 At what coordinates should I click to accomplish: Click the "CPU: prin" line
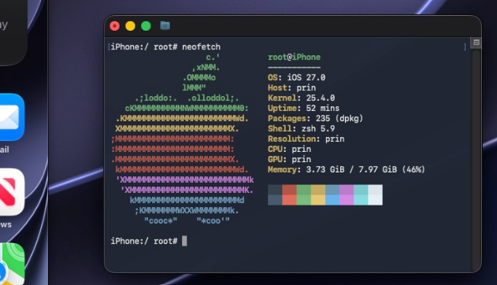289,149
